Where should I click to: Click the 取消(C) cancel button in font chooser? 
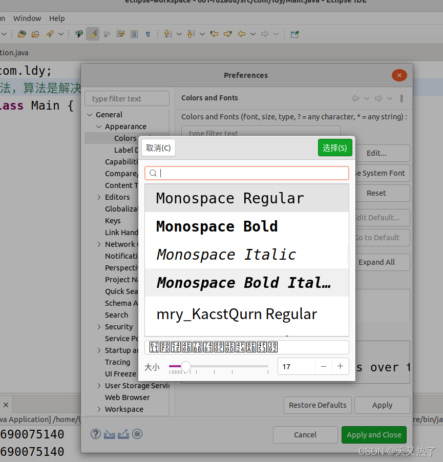pos(158,148)
